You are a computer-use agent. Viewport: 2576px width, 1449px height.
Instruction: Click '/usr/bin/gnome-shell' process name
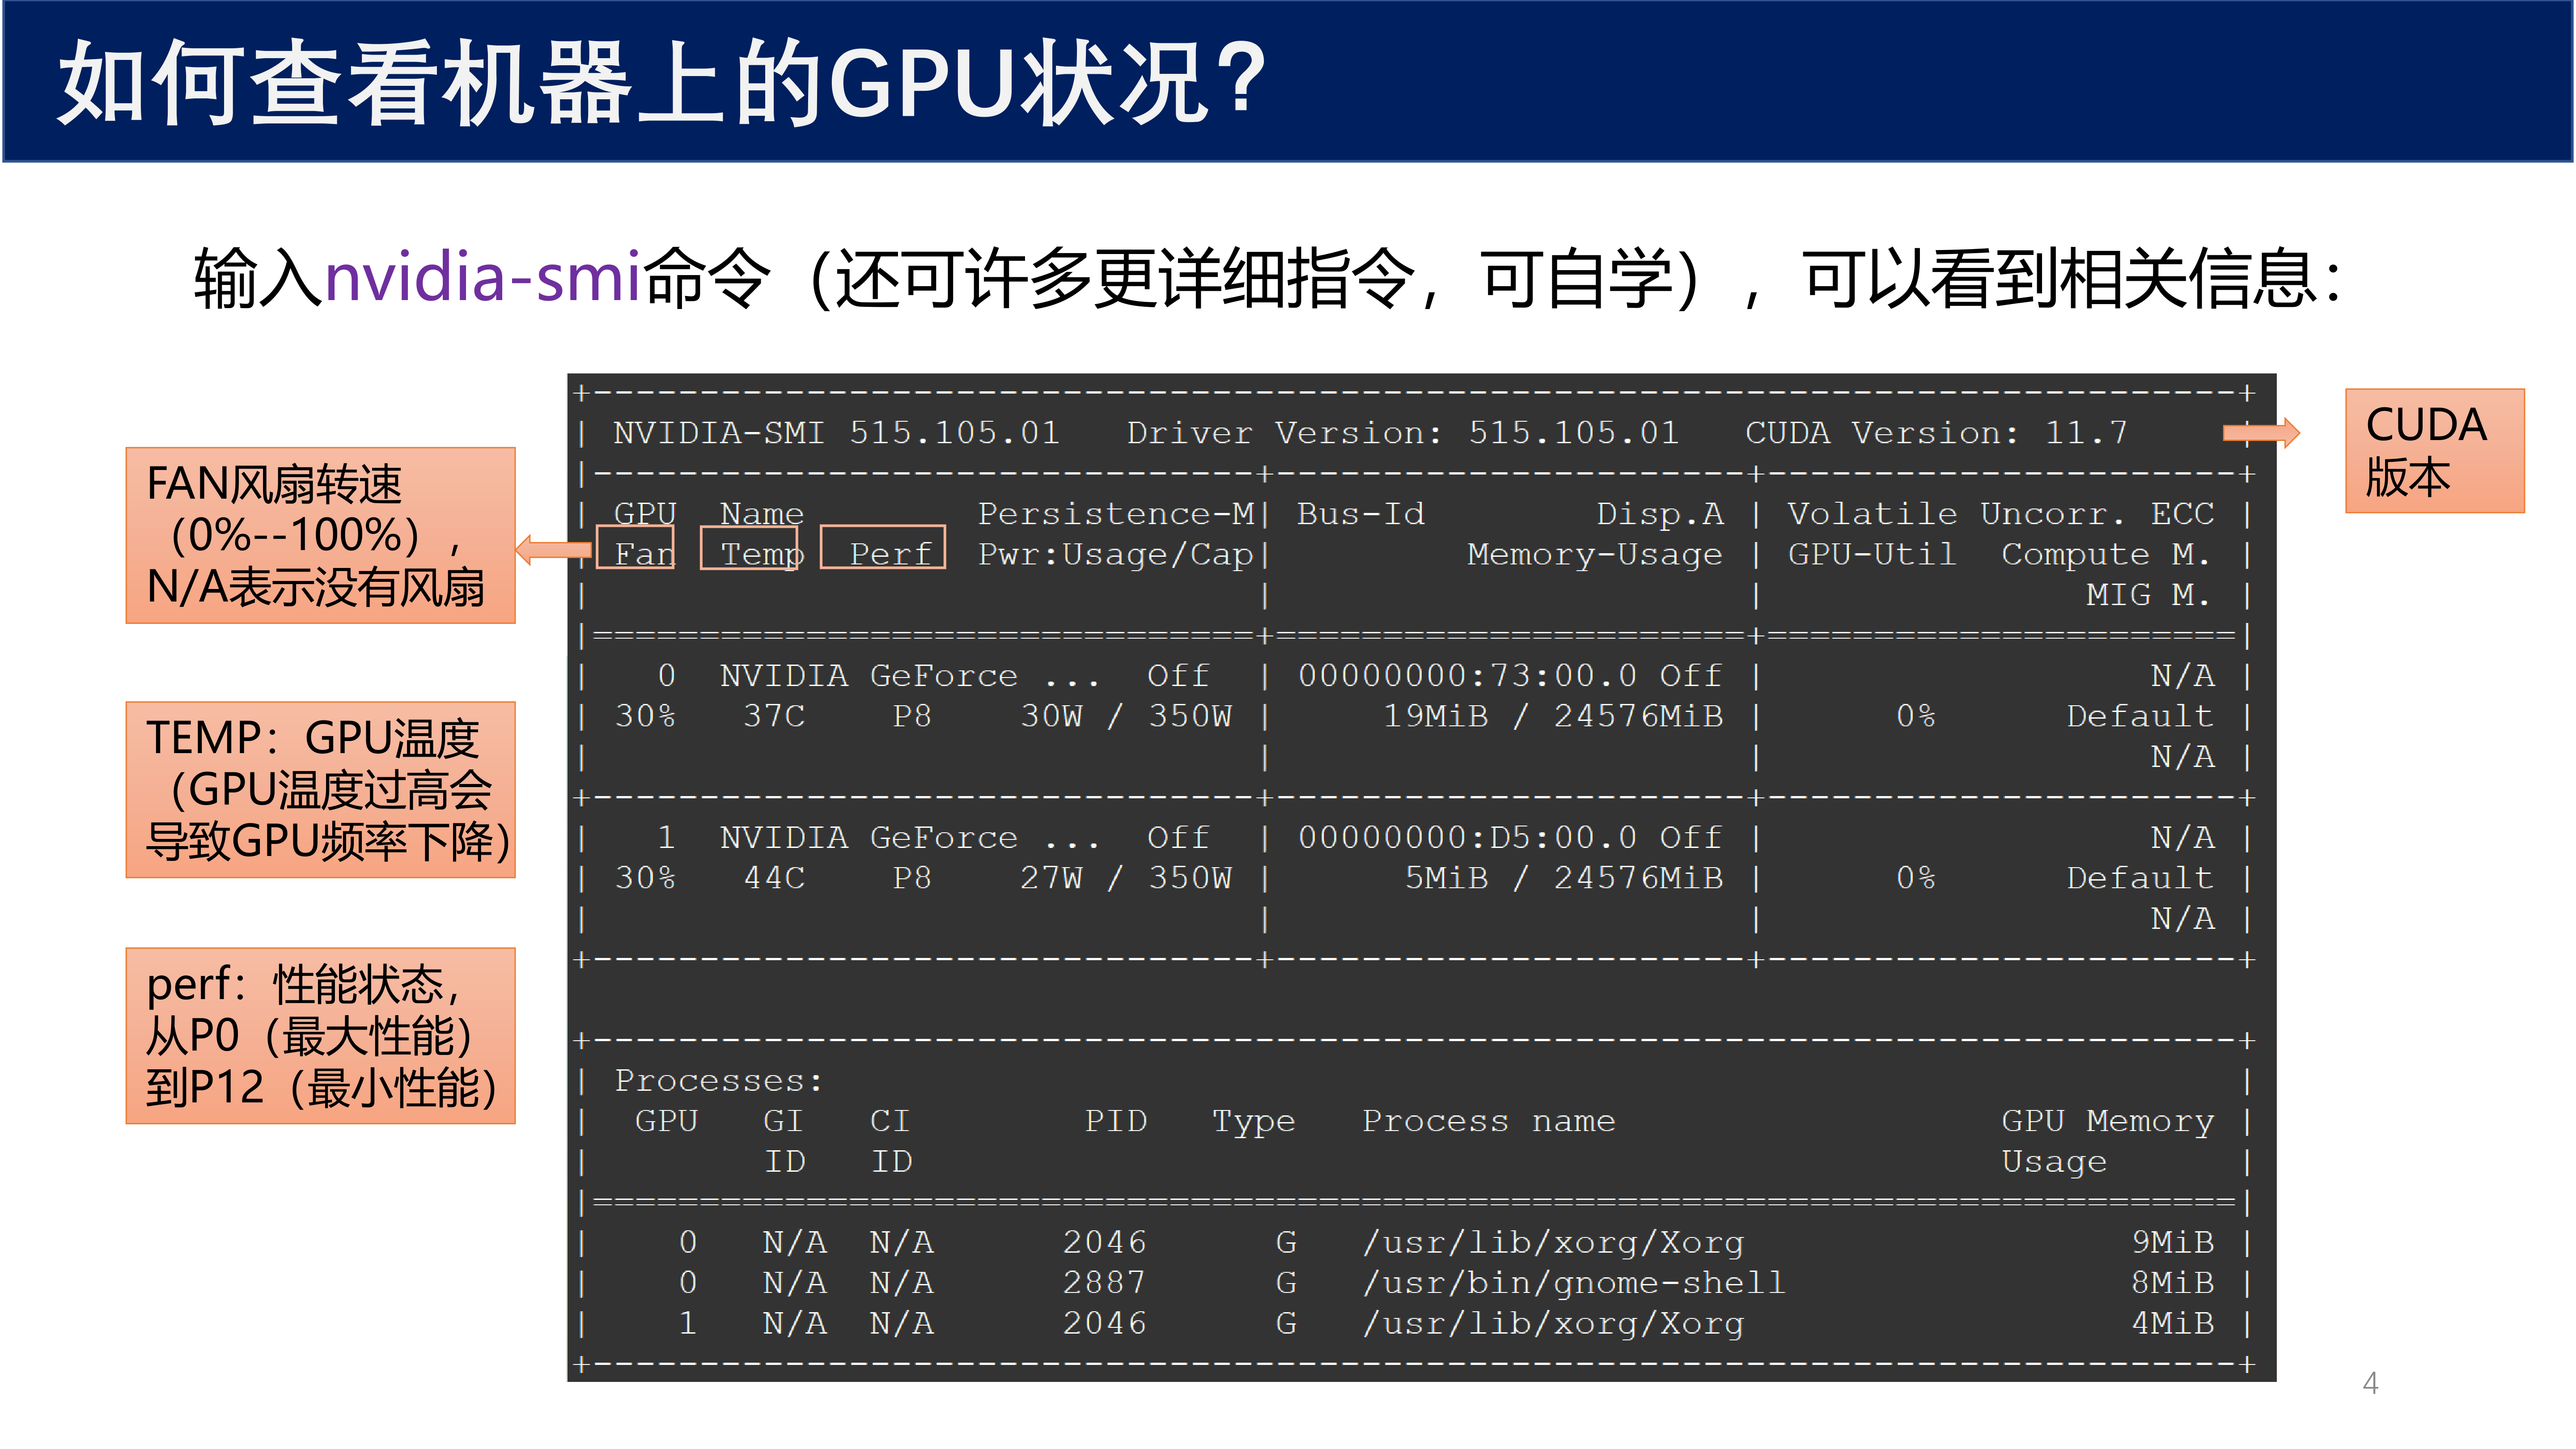[x=1574, y=1284]
